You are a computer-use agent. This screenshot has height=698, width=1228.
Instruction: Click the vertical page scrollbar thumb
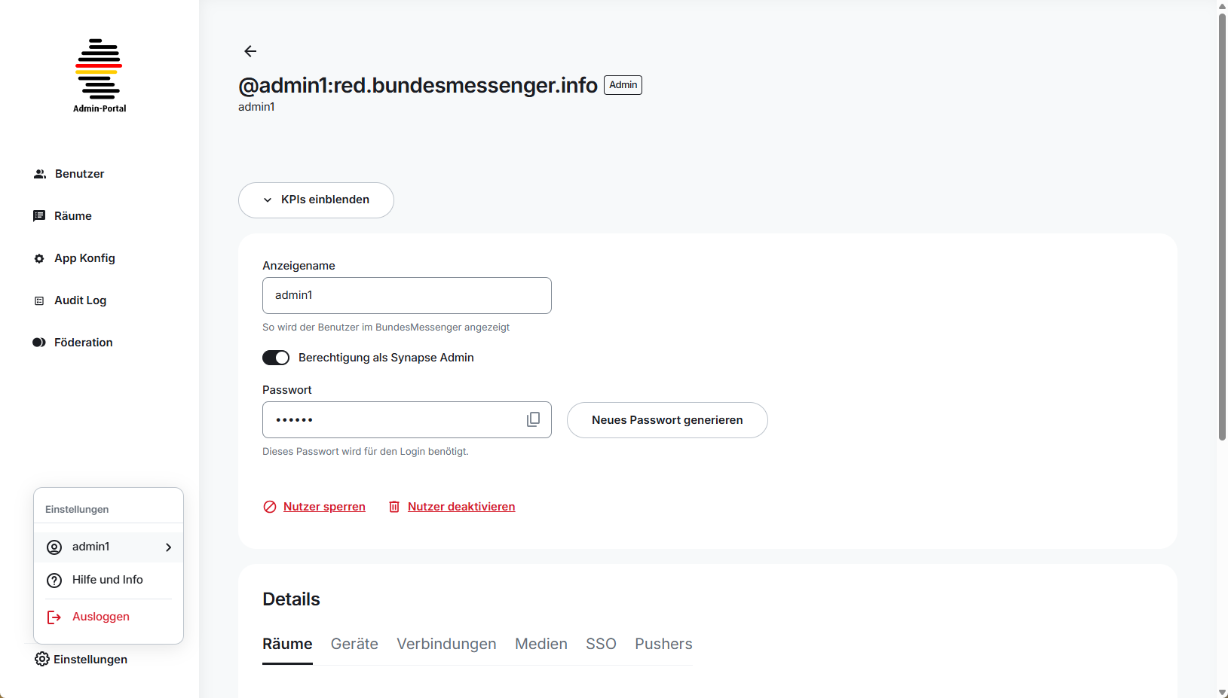point(1222,226)
